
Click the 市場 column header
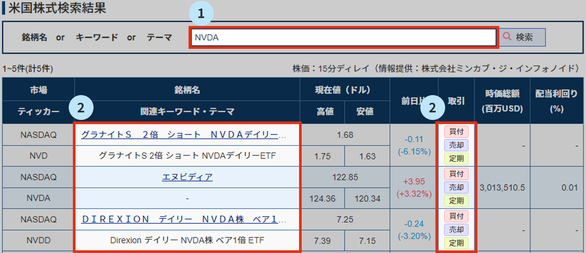39,90
